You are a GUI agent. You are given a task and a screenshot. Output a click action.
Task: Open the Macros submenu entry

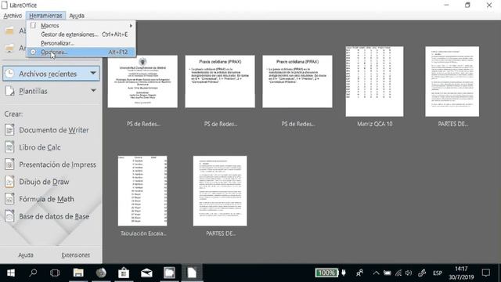coord(81,25)
